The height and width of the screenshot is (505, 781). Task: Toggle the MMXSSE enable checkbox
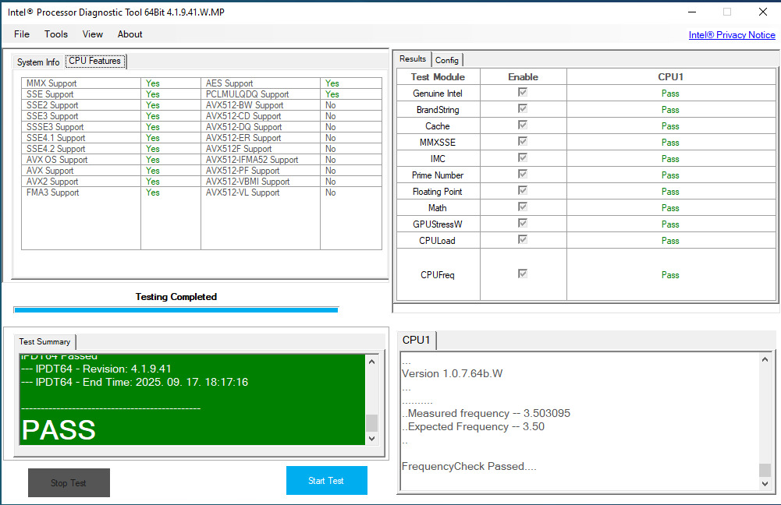[523, 141]
